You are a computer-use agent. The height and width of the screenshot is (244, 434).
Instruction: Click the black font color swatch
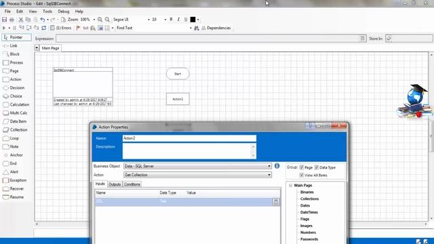click(x=193, y=20)
